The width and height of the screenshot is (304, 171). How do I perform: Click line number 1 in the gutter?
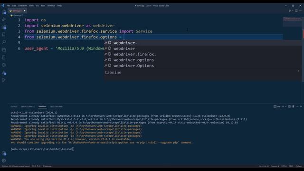coord(19,20)
